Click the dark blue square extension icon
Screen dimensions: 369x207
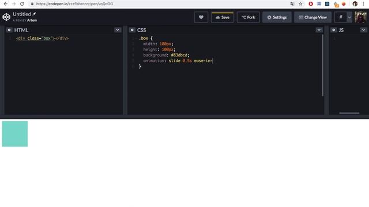[327, 4]
